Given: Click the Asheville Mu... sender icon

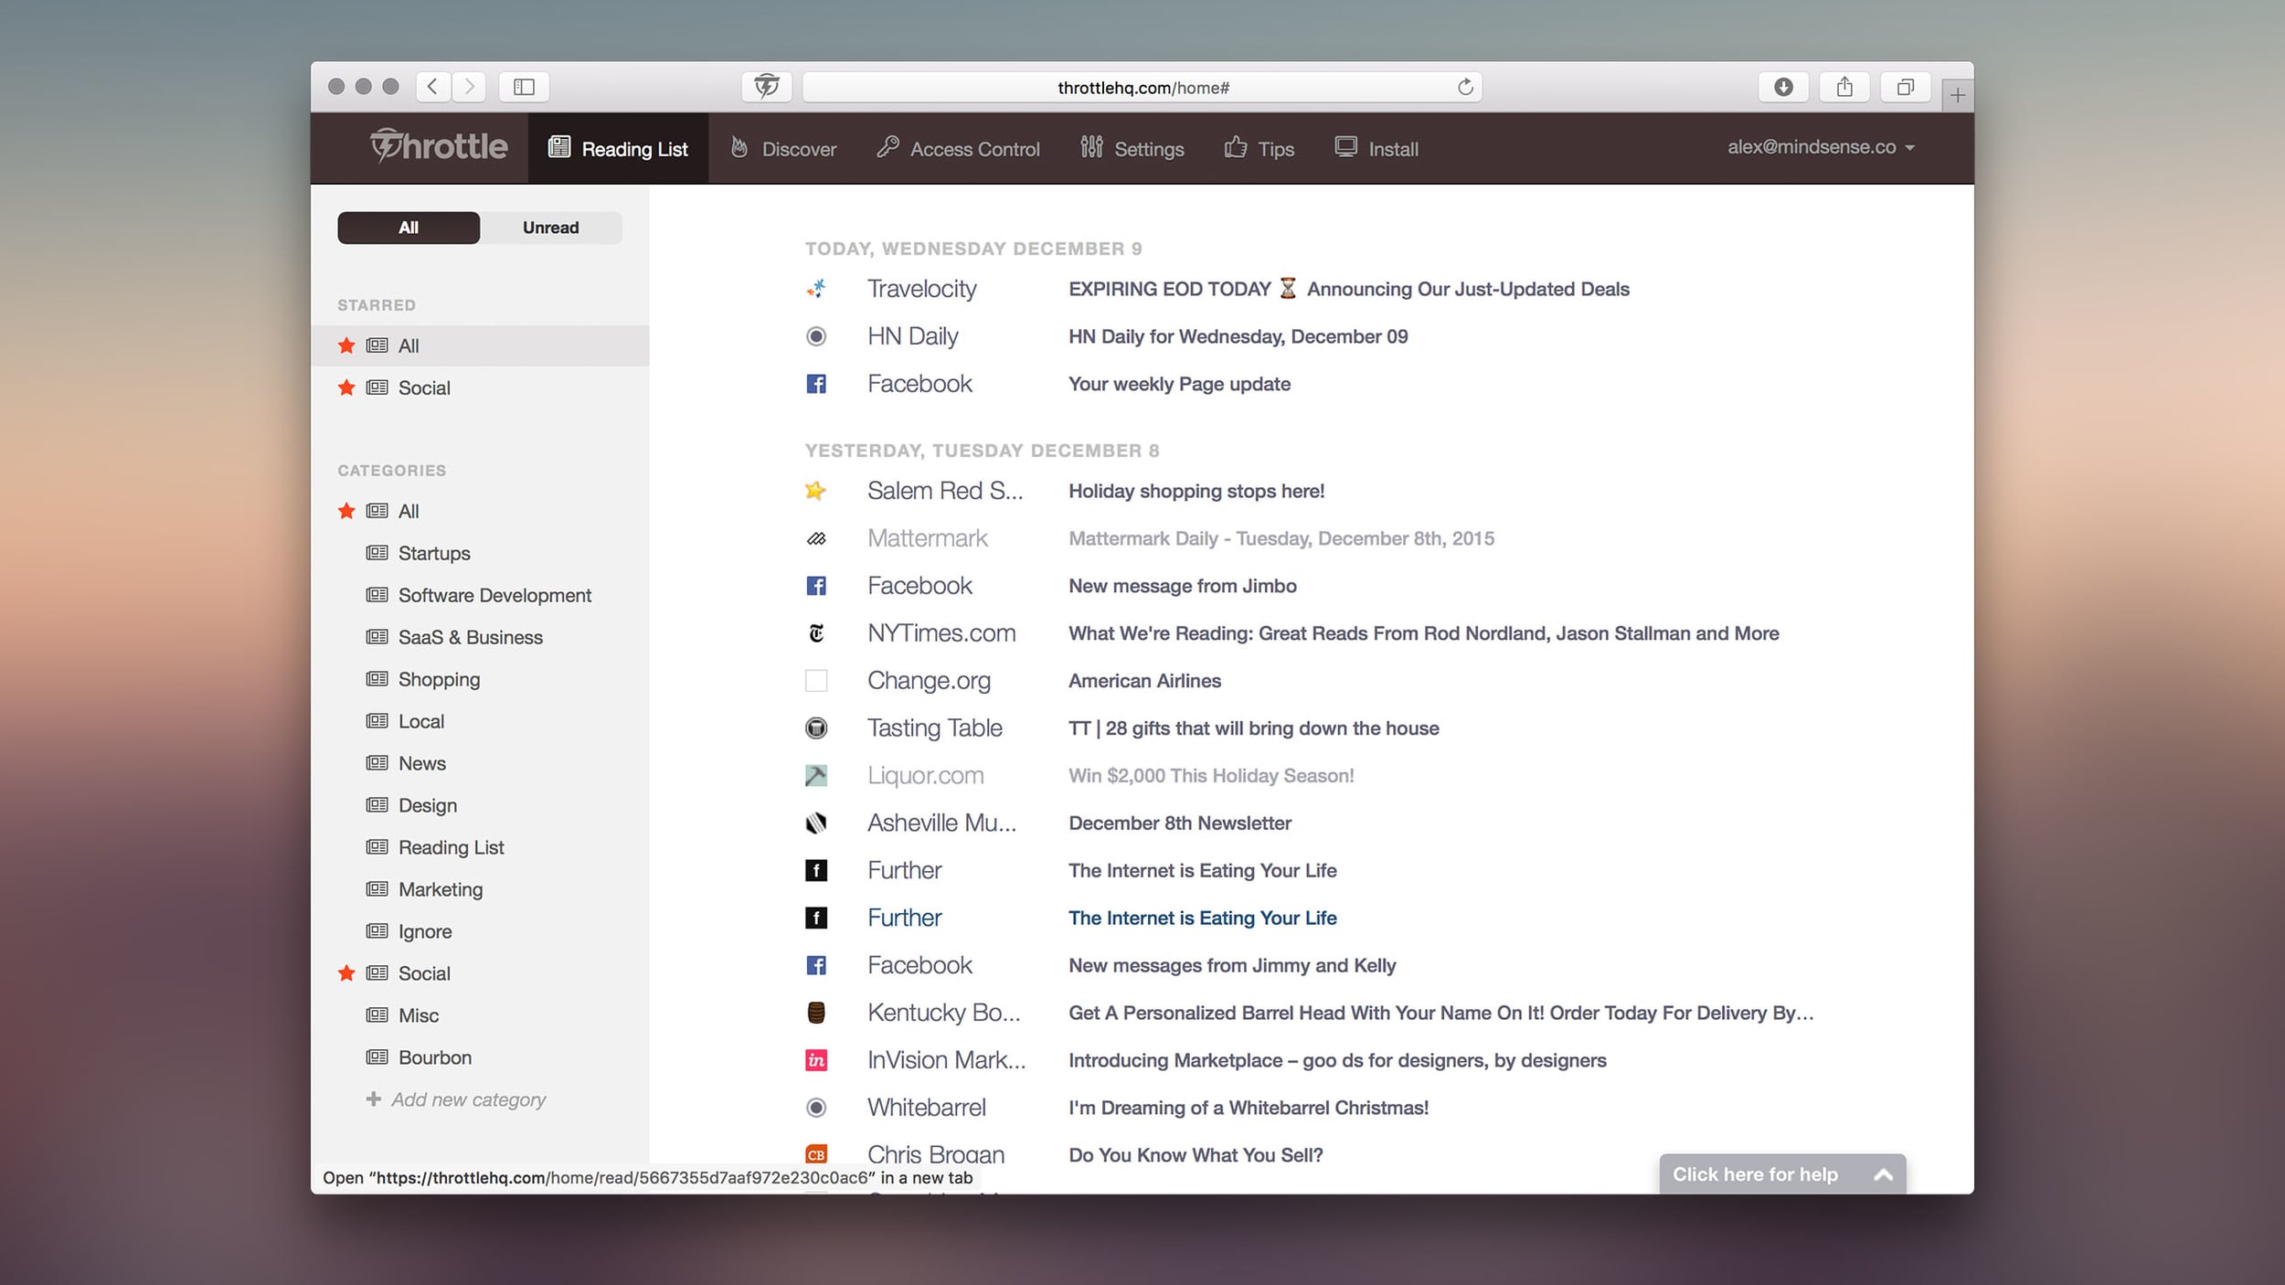Looking at the screenshot, I should pos(816,823).
